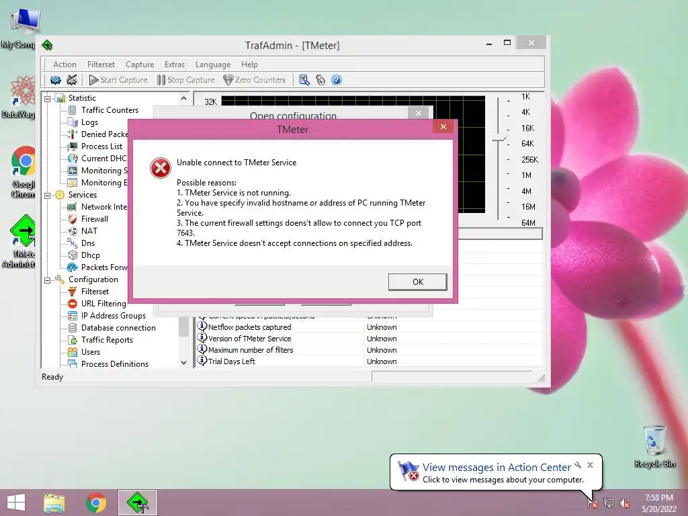Click the Network Interfaces tree icon
This screenshot has width=688, height=516.
[x=73, y=207]
